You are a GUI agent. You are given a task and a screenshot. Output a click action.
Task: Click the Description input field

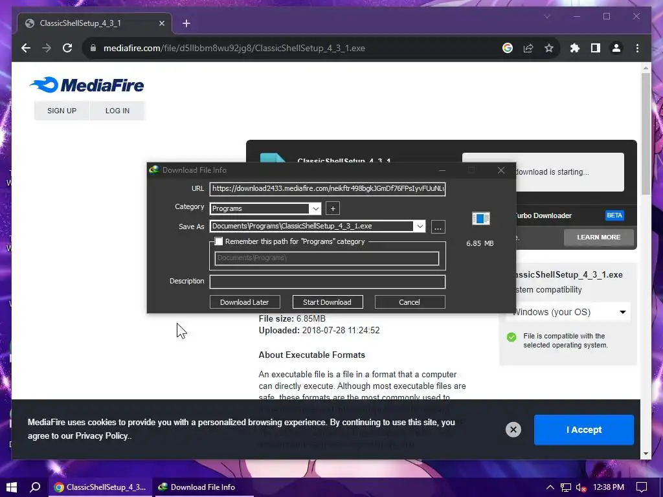pos(327,282)
